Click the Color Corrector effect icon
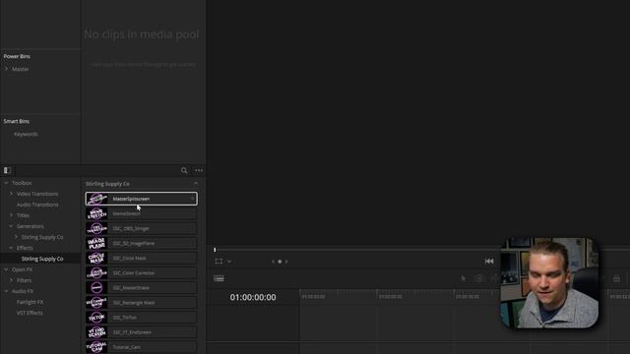 pyautogui.click(x=96, y=273)
